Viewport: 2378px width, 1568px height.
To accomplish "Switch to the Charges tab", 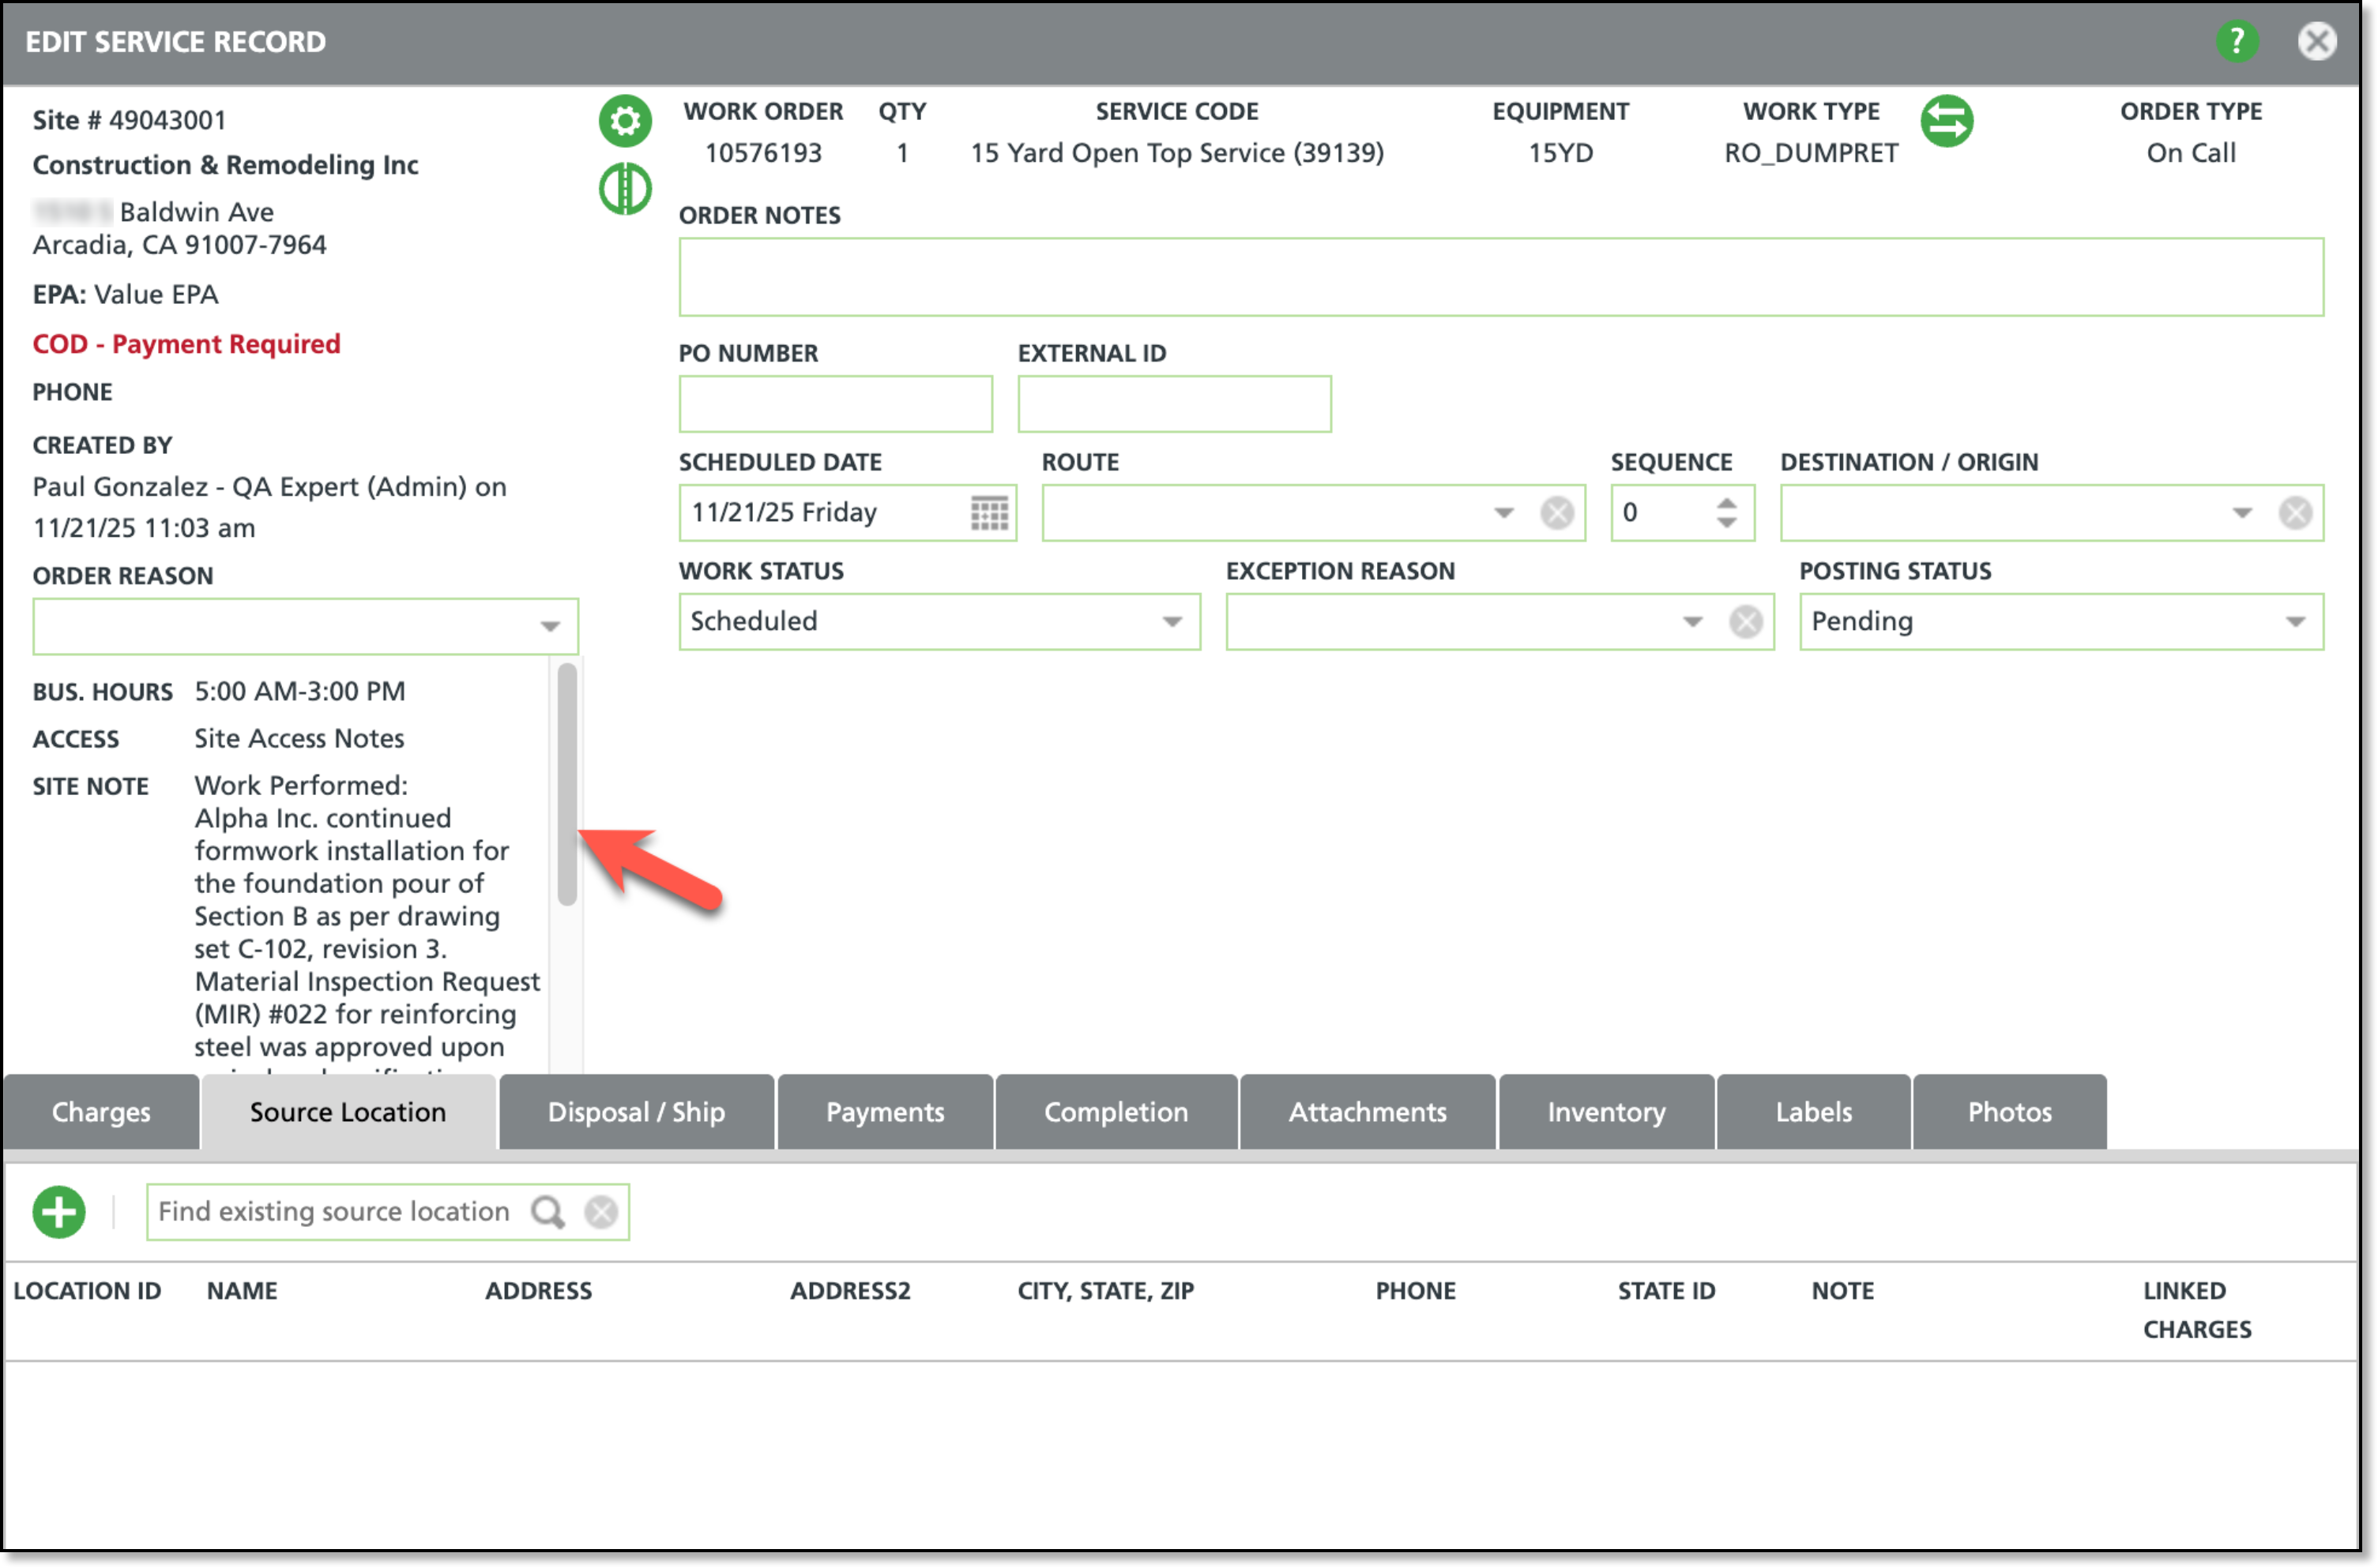I will pyautogui.click(x=101, y=1112).
